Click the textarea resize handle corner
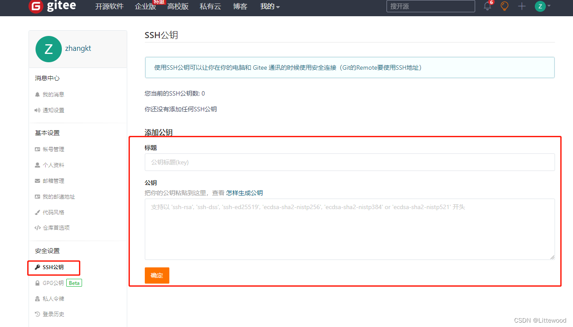The height and width of the screenshot is (327, 573). click(x=552, y=257)
